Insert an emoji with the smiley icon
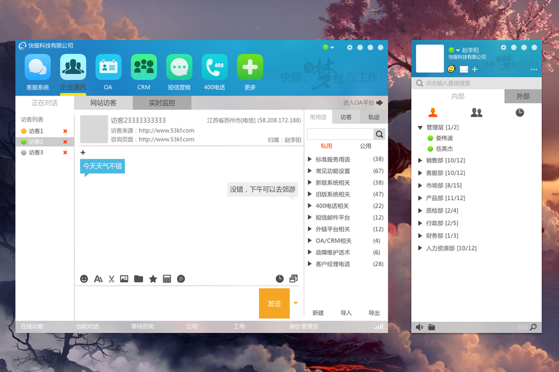Image resolution: width=559 pixels, height=372 pixels. 84,279
